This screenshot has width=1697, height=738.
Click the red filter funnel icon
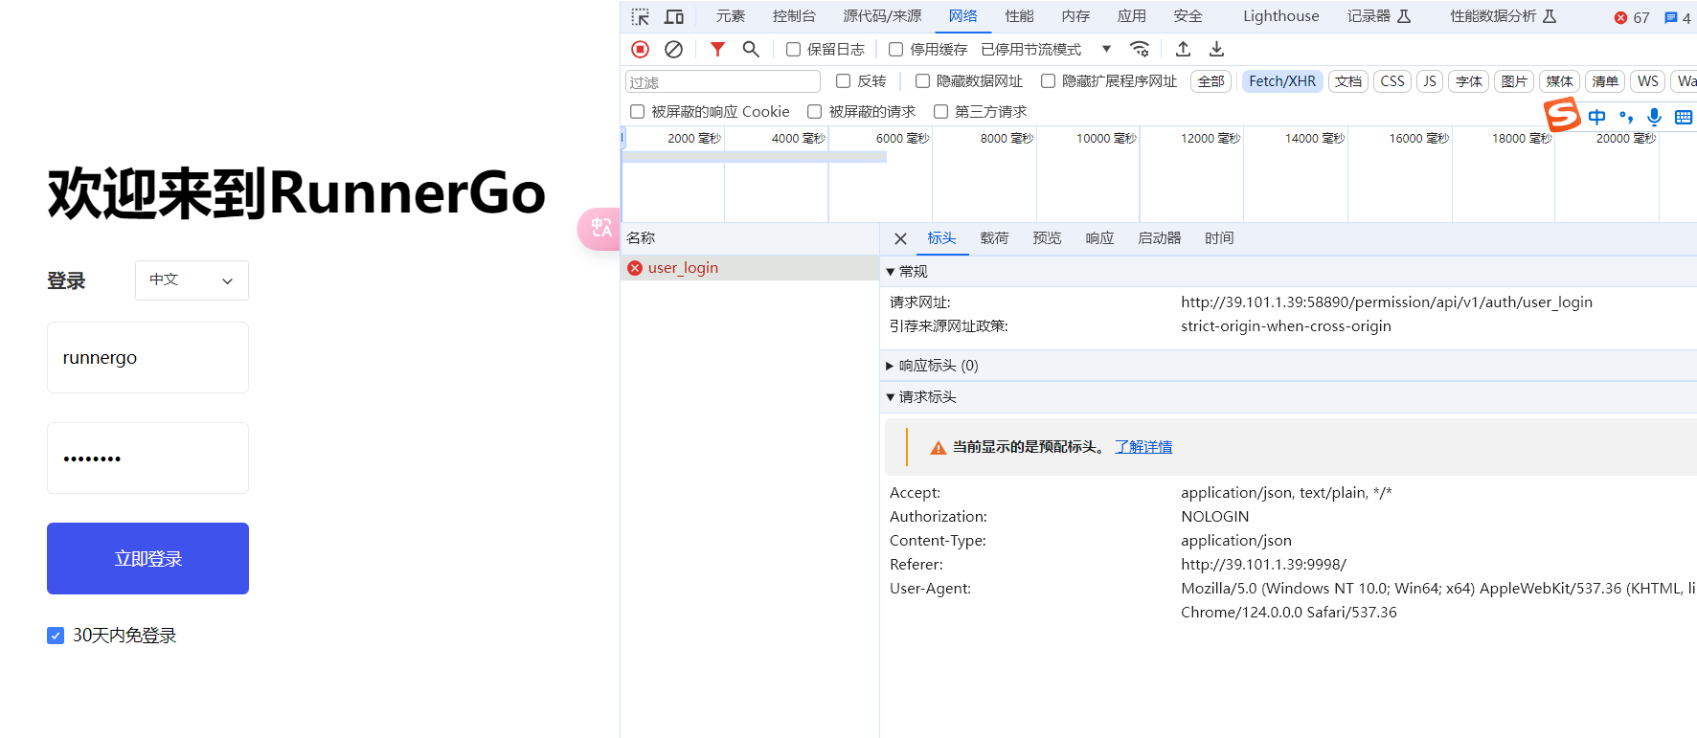pyautogui.click(x=717, y=49)
